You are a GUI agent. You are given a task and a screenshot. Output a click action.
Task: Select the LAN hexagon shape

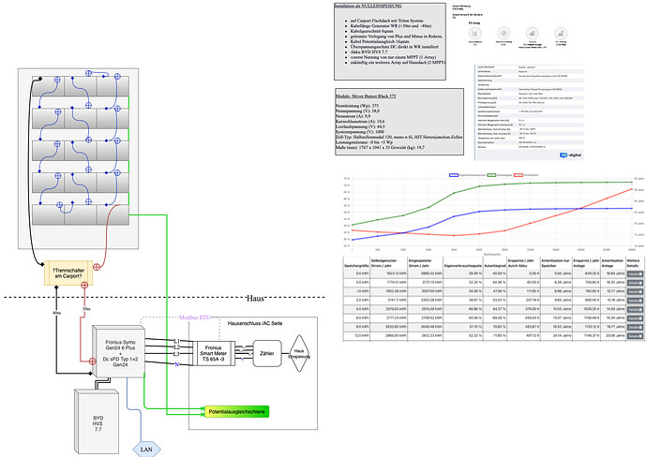point(146,450)
